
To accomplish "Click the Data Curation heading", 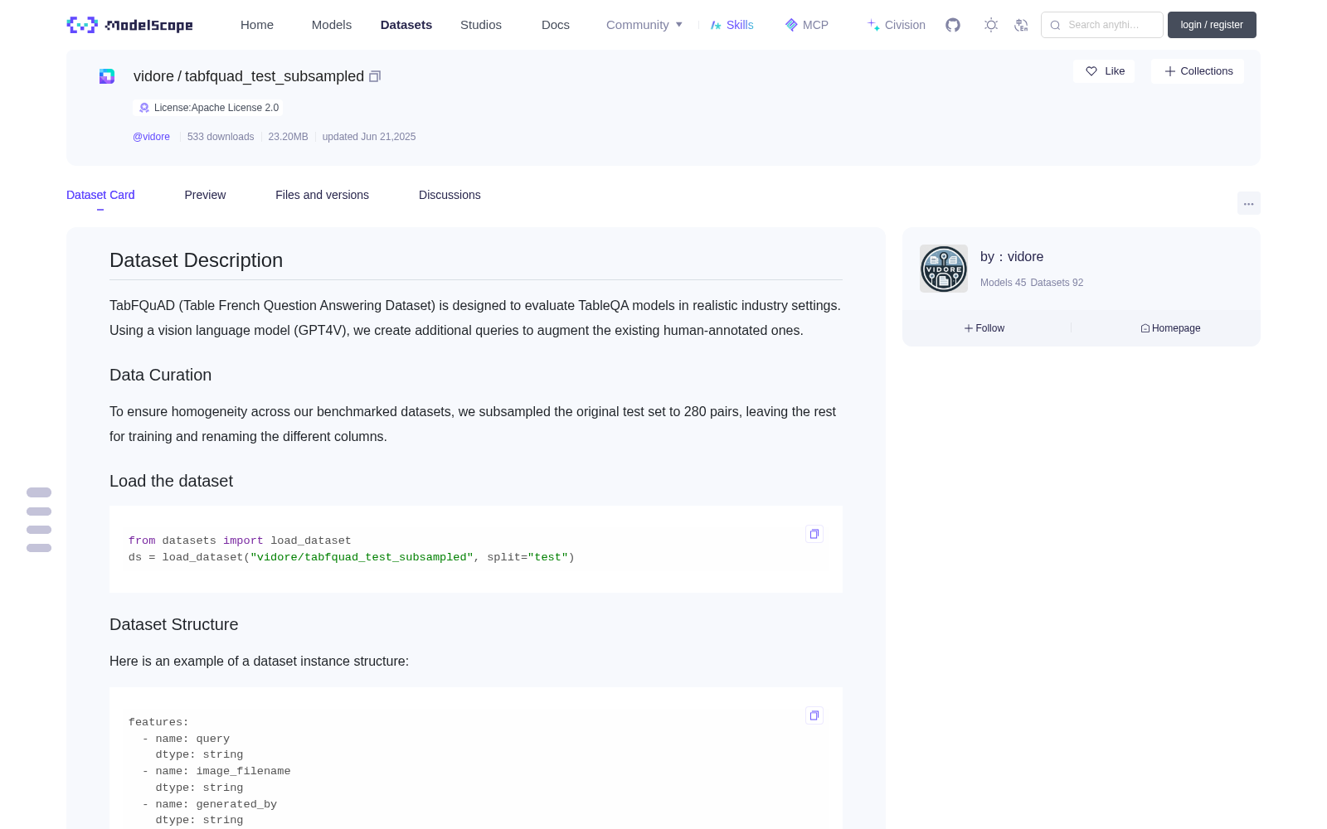I will click(x=160, y=375).
